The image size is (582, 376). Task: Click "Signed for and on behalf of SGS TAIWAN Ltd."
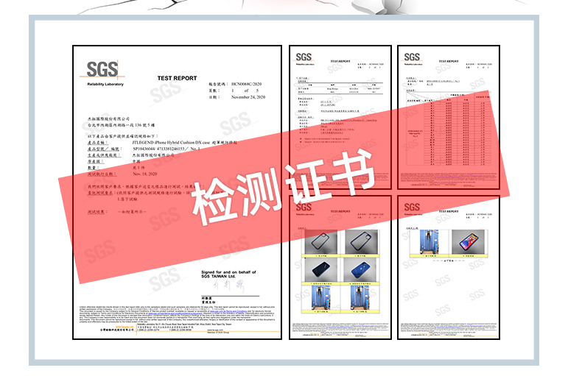click(228, 274)
